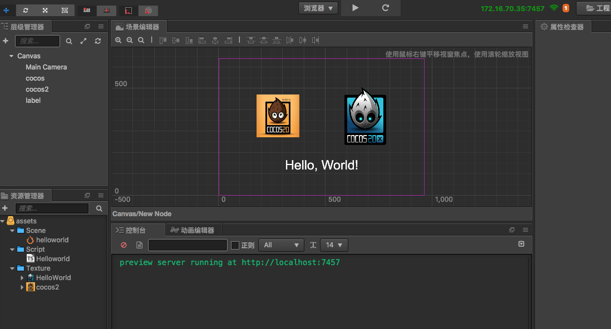This screenshot has width=611, height=329.
Task: Clear the console log output
Action: point(124,245)
